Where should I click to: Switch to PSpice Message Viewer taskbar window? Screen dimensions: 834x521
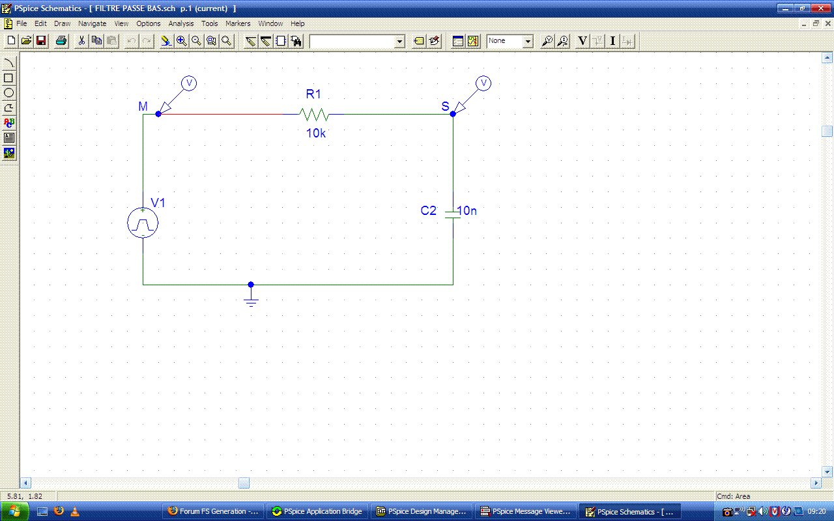[x=526, y=511]
